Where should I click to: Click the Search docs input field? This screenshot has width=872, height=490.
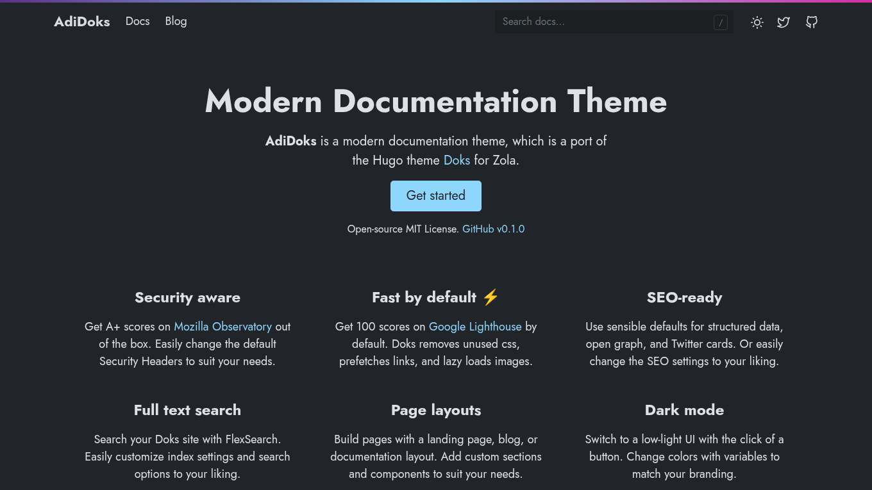tap(603, 22)
